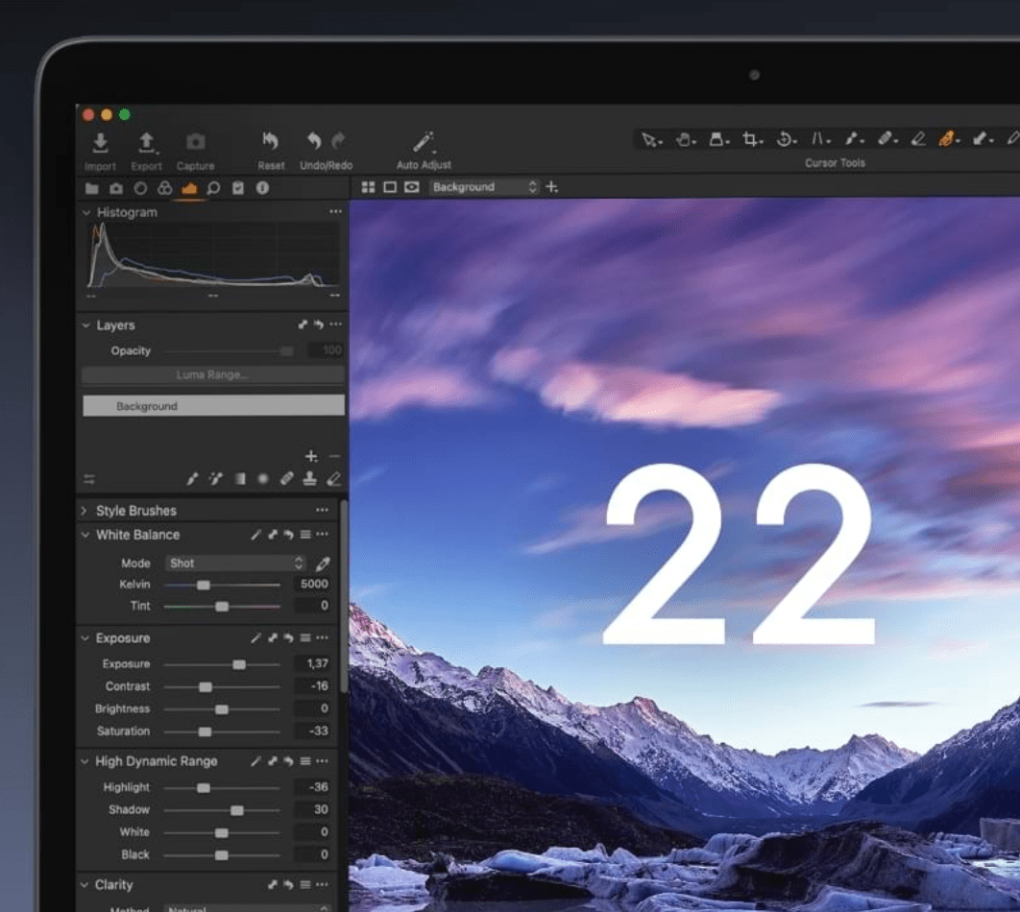Select the Keystone cursor tool
Screen dimensions: 1020x912
point(819,139)
